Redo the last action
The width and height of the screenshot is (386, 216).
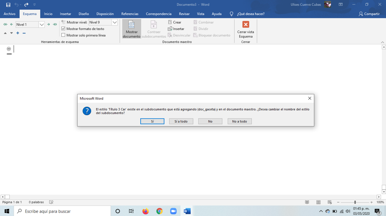26,5
